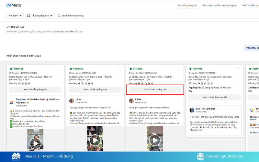Click Bàn Tròn Lãnh Đạo profile avatar
The image size is (259, 162).
(192, 110)
